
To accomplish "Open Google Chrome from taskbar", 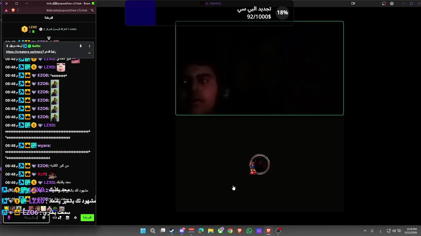I will click(230, 231).
